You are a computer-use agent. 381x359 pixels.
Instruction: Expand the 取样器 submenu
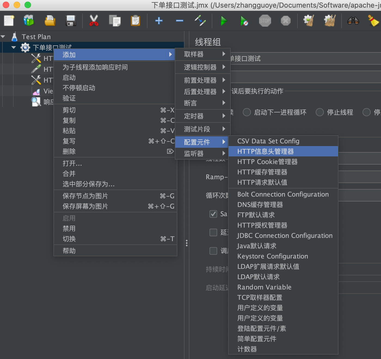(203, 54)
